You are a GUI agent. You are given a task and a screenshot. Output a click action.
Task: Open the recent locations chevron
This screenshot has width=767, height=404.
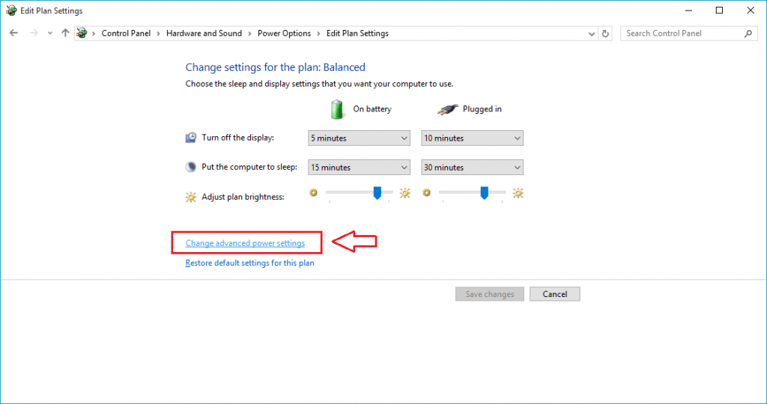(x=49, y=33)
